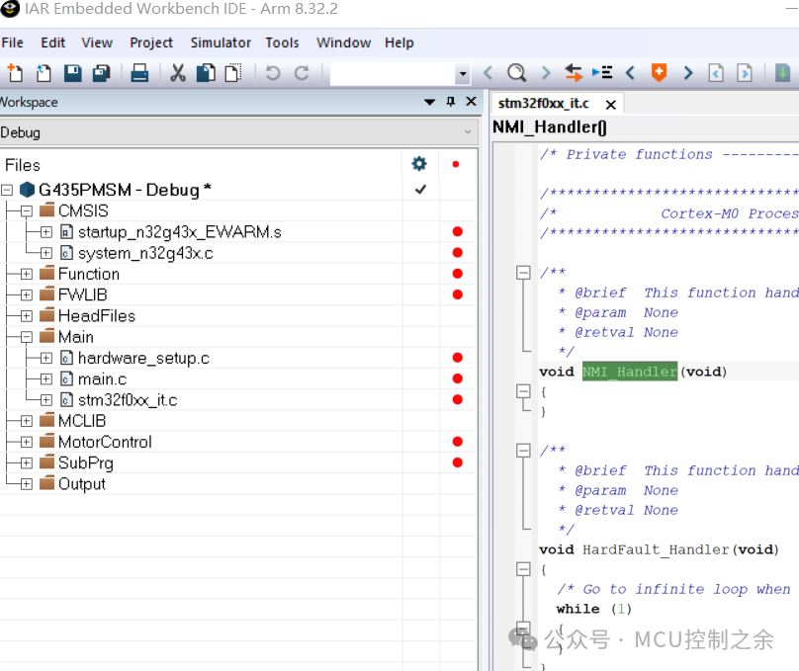Redo the last undone edit
The width and height of the screenshot is (799, 671).
coord(302,73)
